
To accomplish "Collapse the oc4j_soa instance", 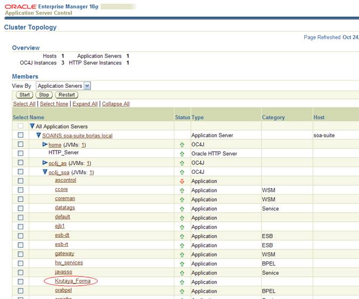I will pos(45,172).
